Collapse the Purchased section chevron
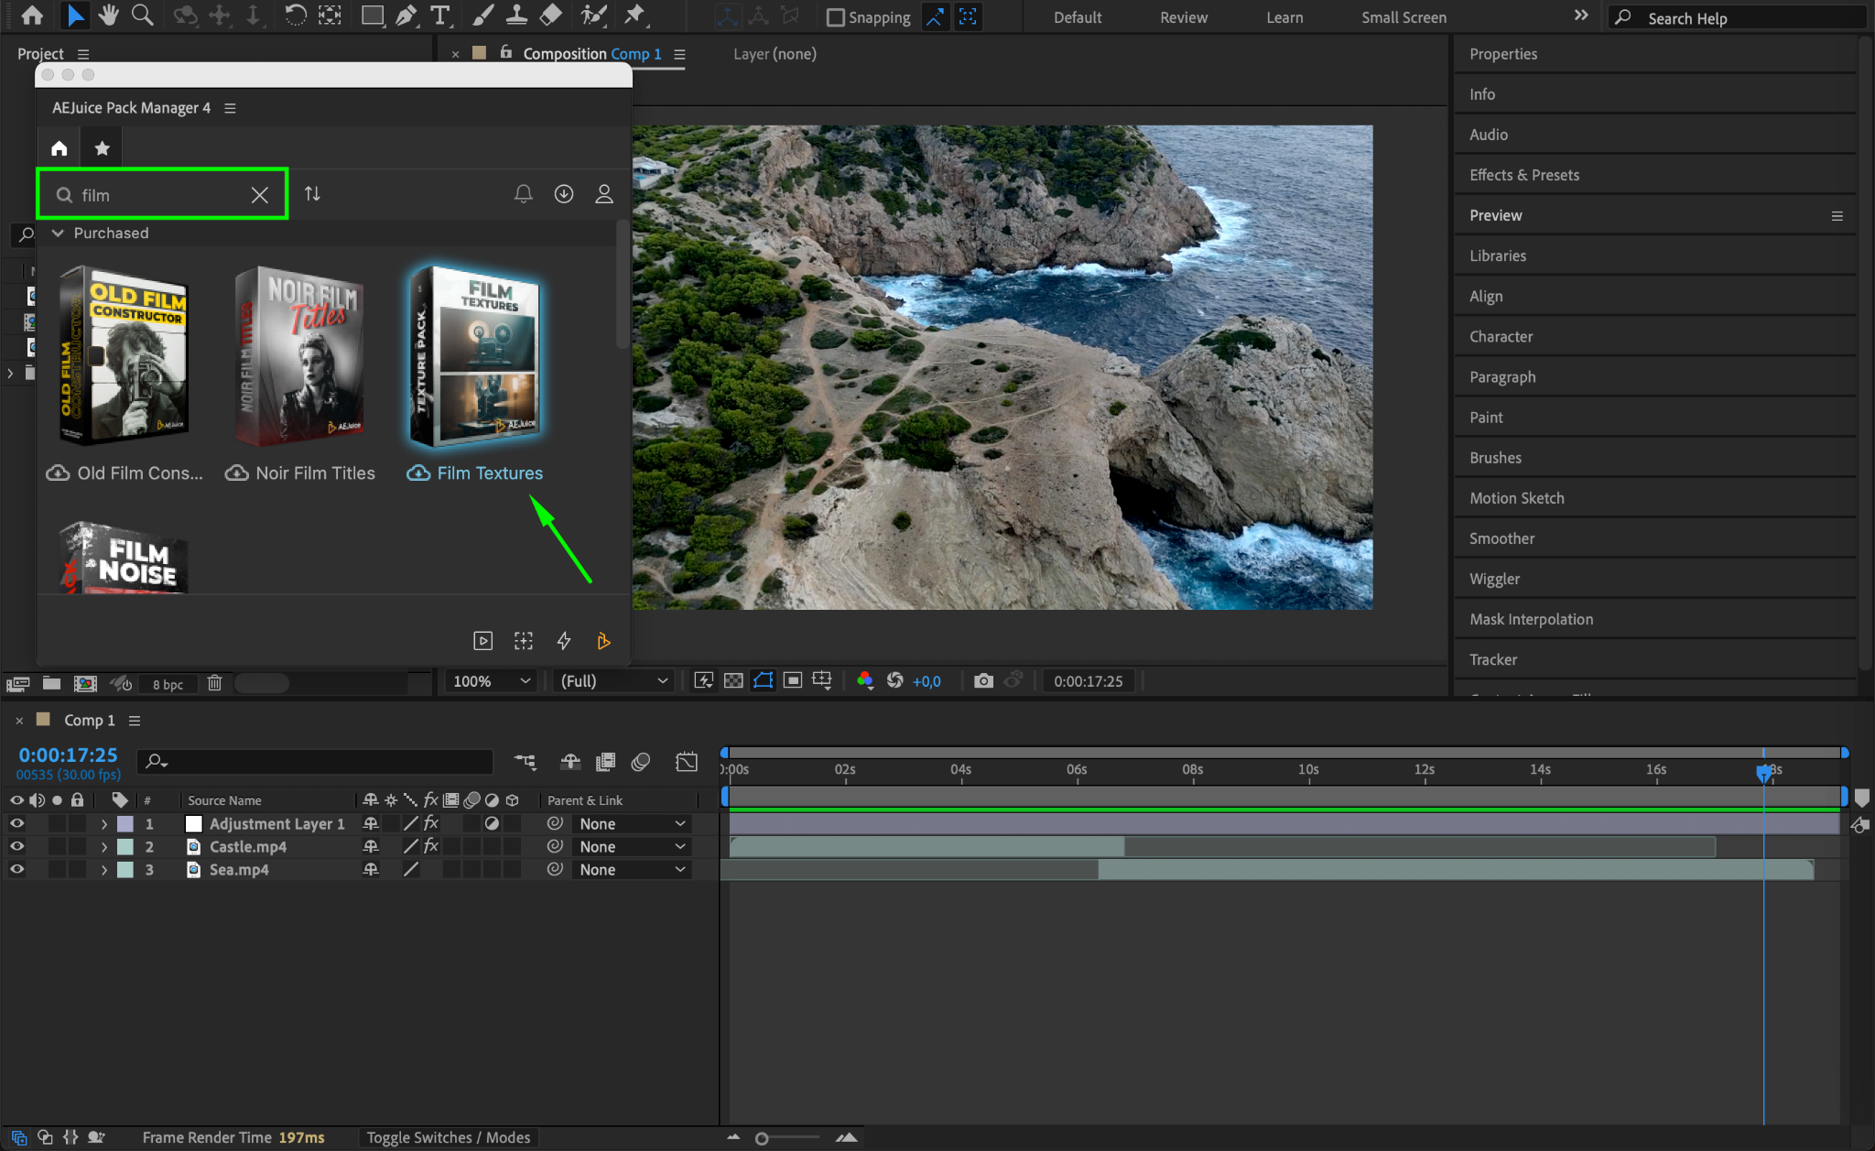Image resolution: width=1875 pixels, height=1151 pixels. [58, 233]
